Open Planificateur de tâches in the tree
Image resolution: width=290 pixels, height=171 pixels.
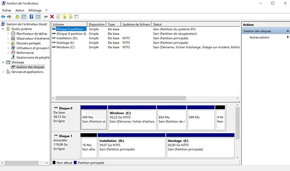32,34
